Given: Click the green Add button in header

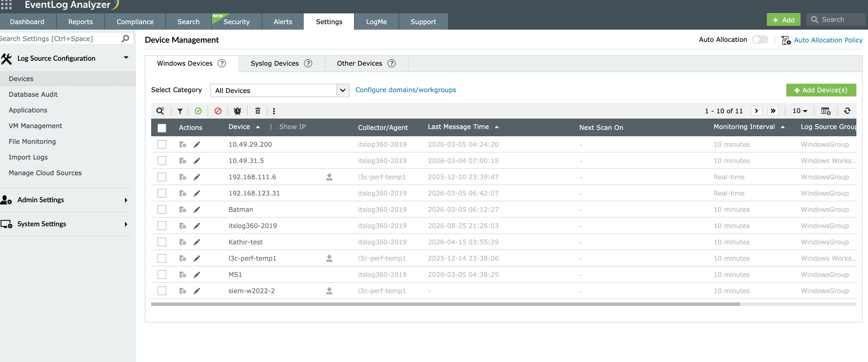Looking at the screenshot, I should 783,19.
